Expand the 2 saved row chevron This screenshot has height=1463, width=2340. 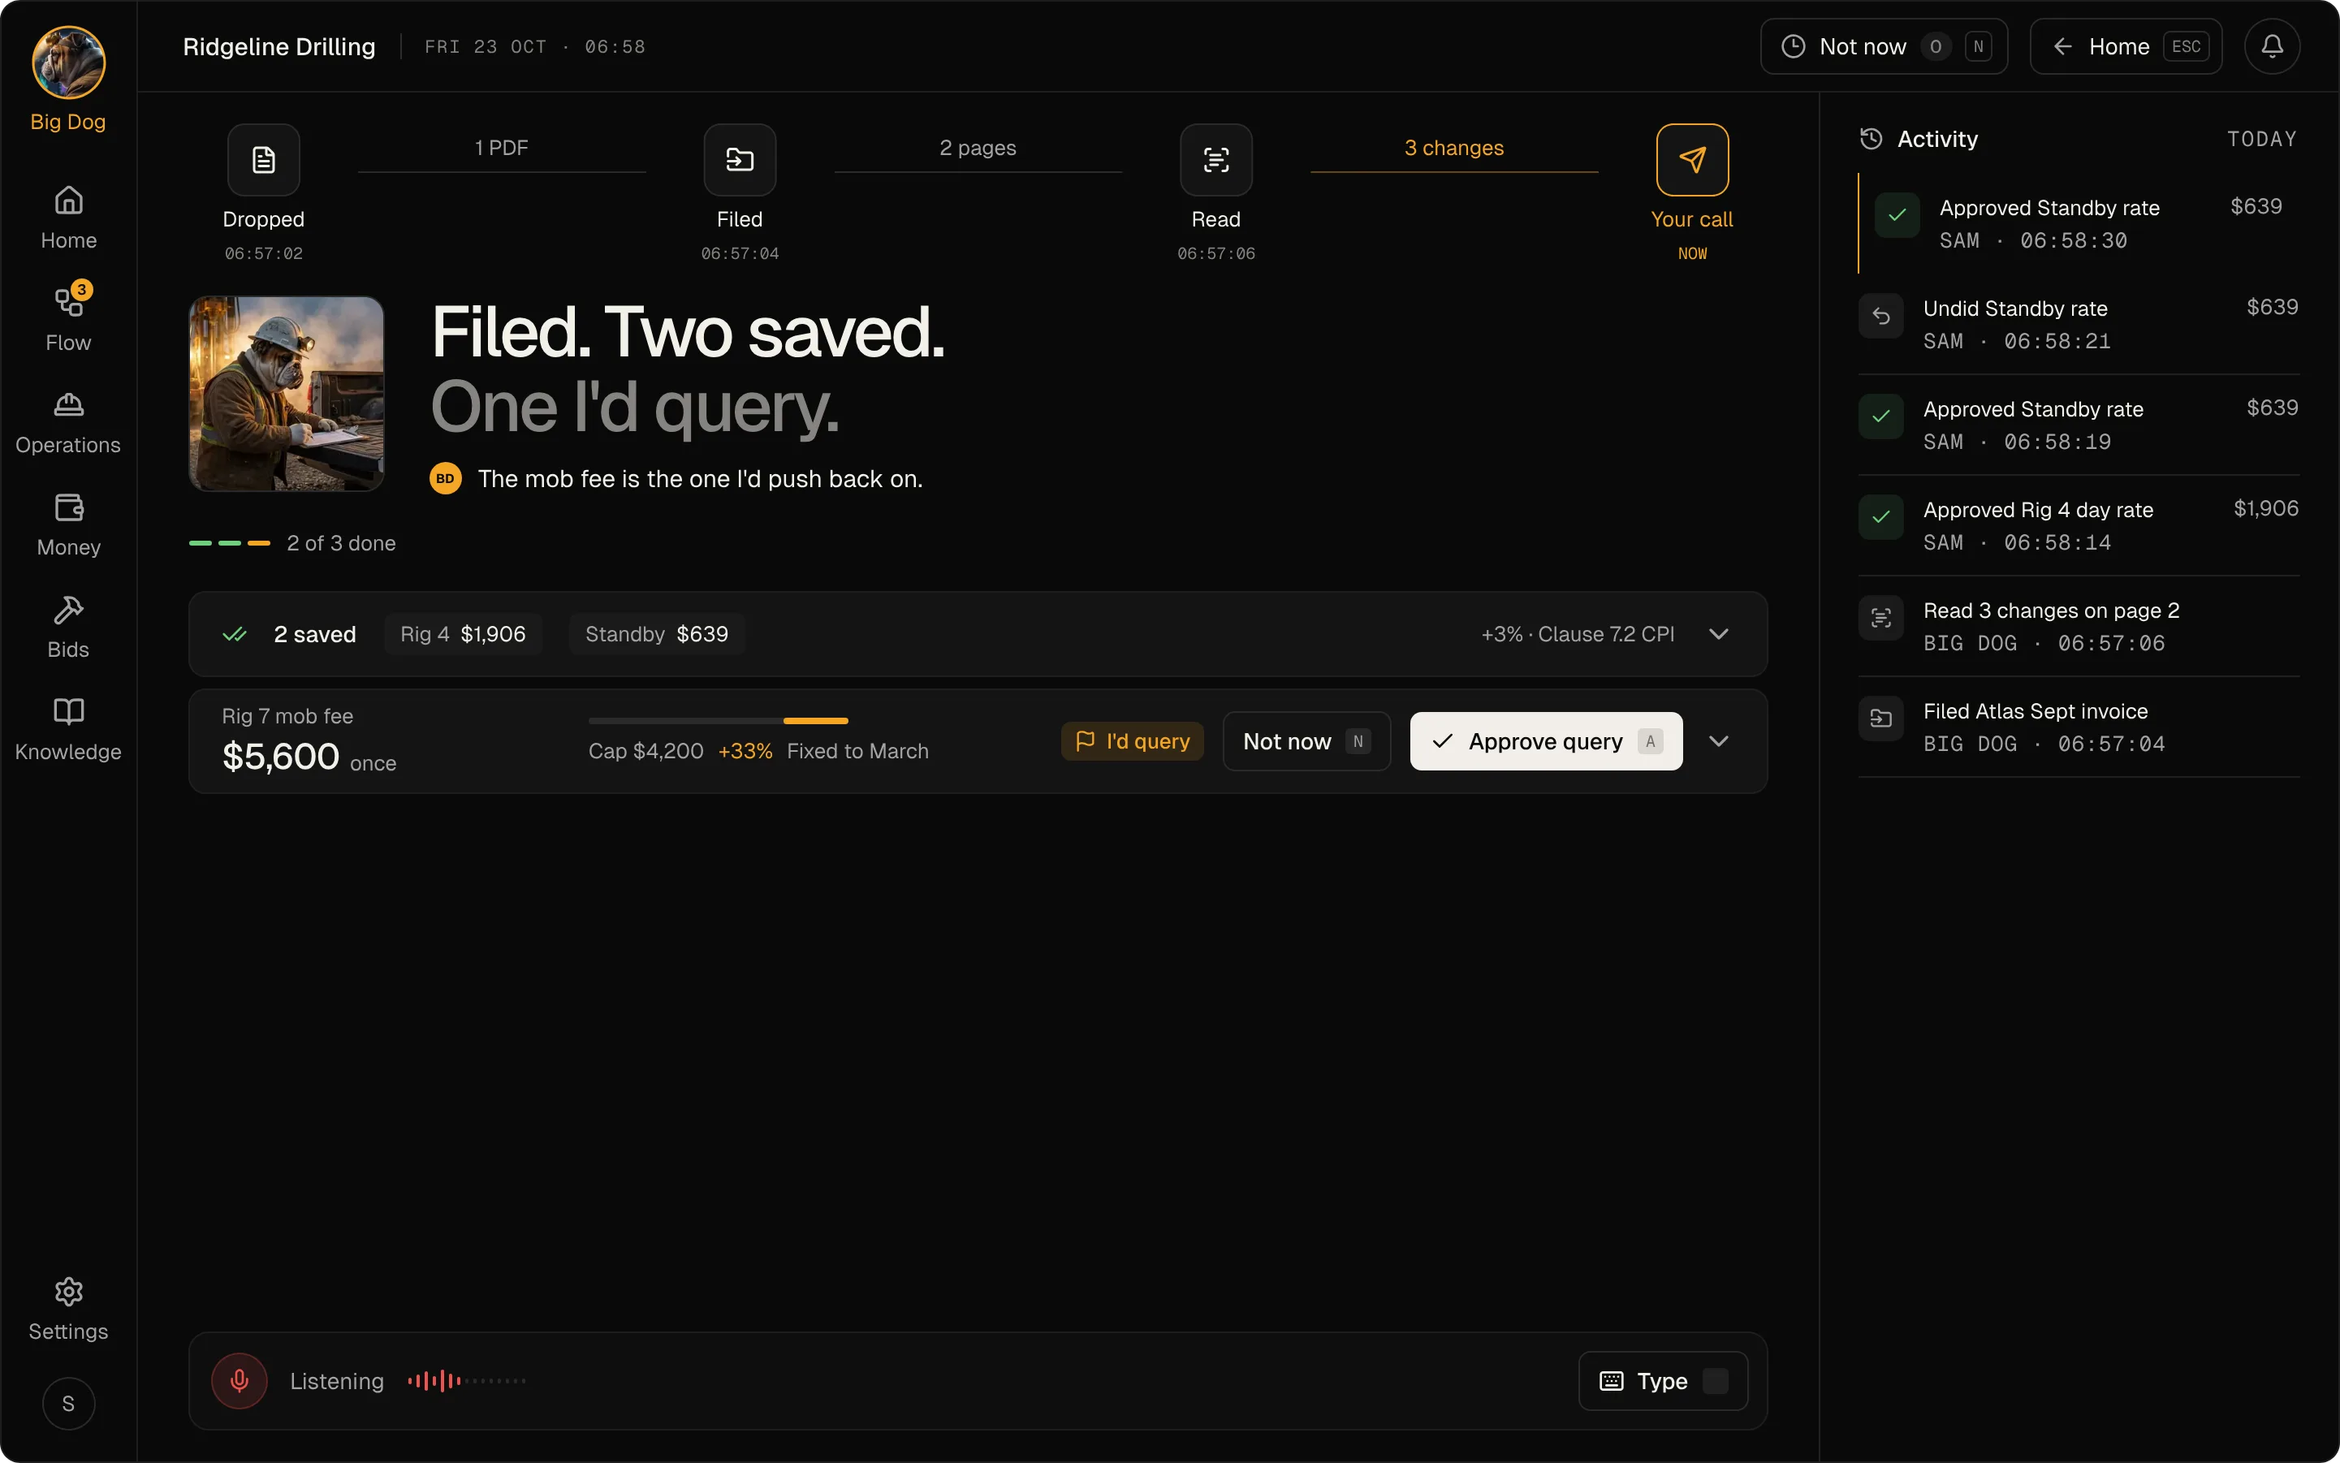tap(1718, 634)
